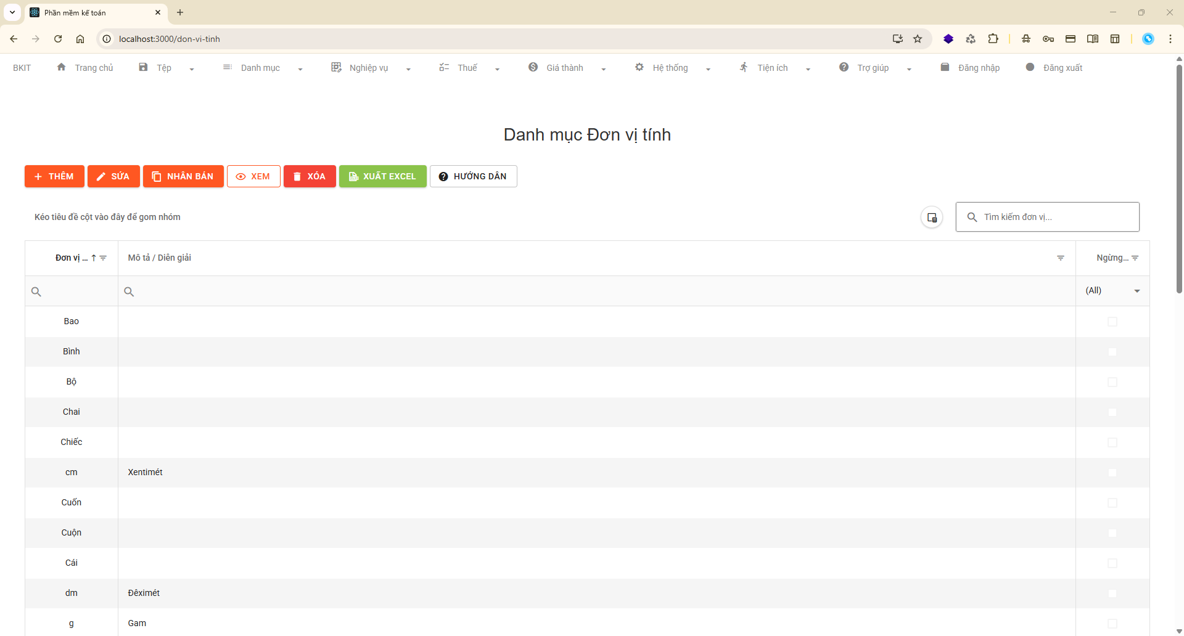Expand the Tiện ích dropdown arrow
This screenshot has height=636, width=1184.
[808, 69]
